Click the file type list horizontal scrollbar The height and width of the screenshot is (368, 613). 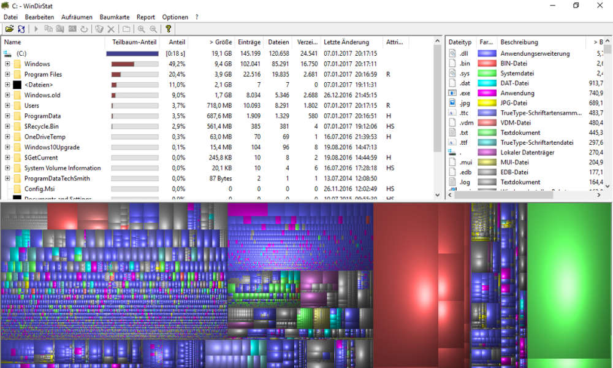click(524, 194)
